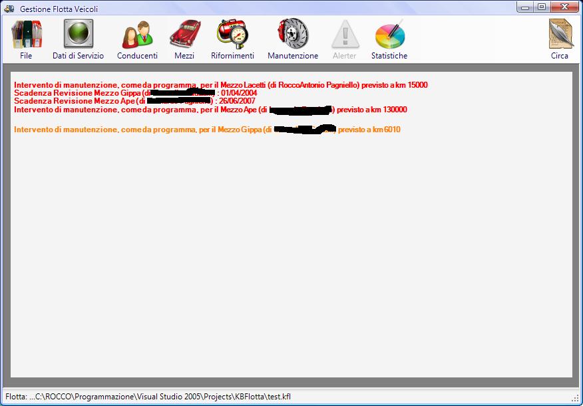Image resolution: width=583 pixels, height=406 pixels.
Task: Click the app icon in title bar
Action: tap(9, 8)
